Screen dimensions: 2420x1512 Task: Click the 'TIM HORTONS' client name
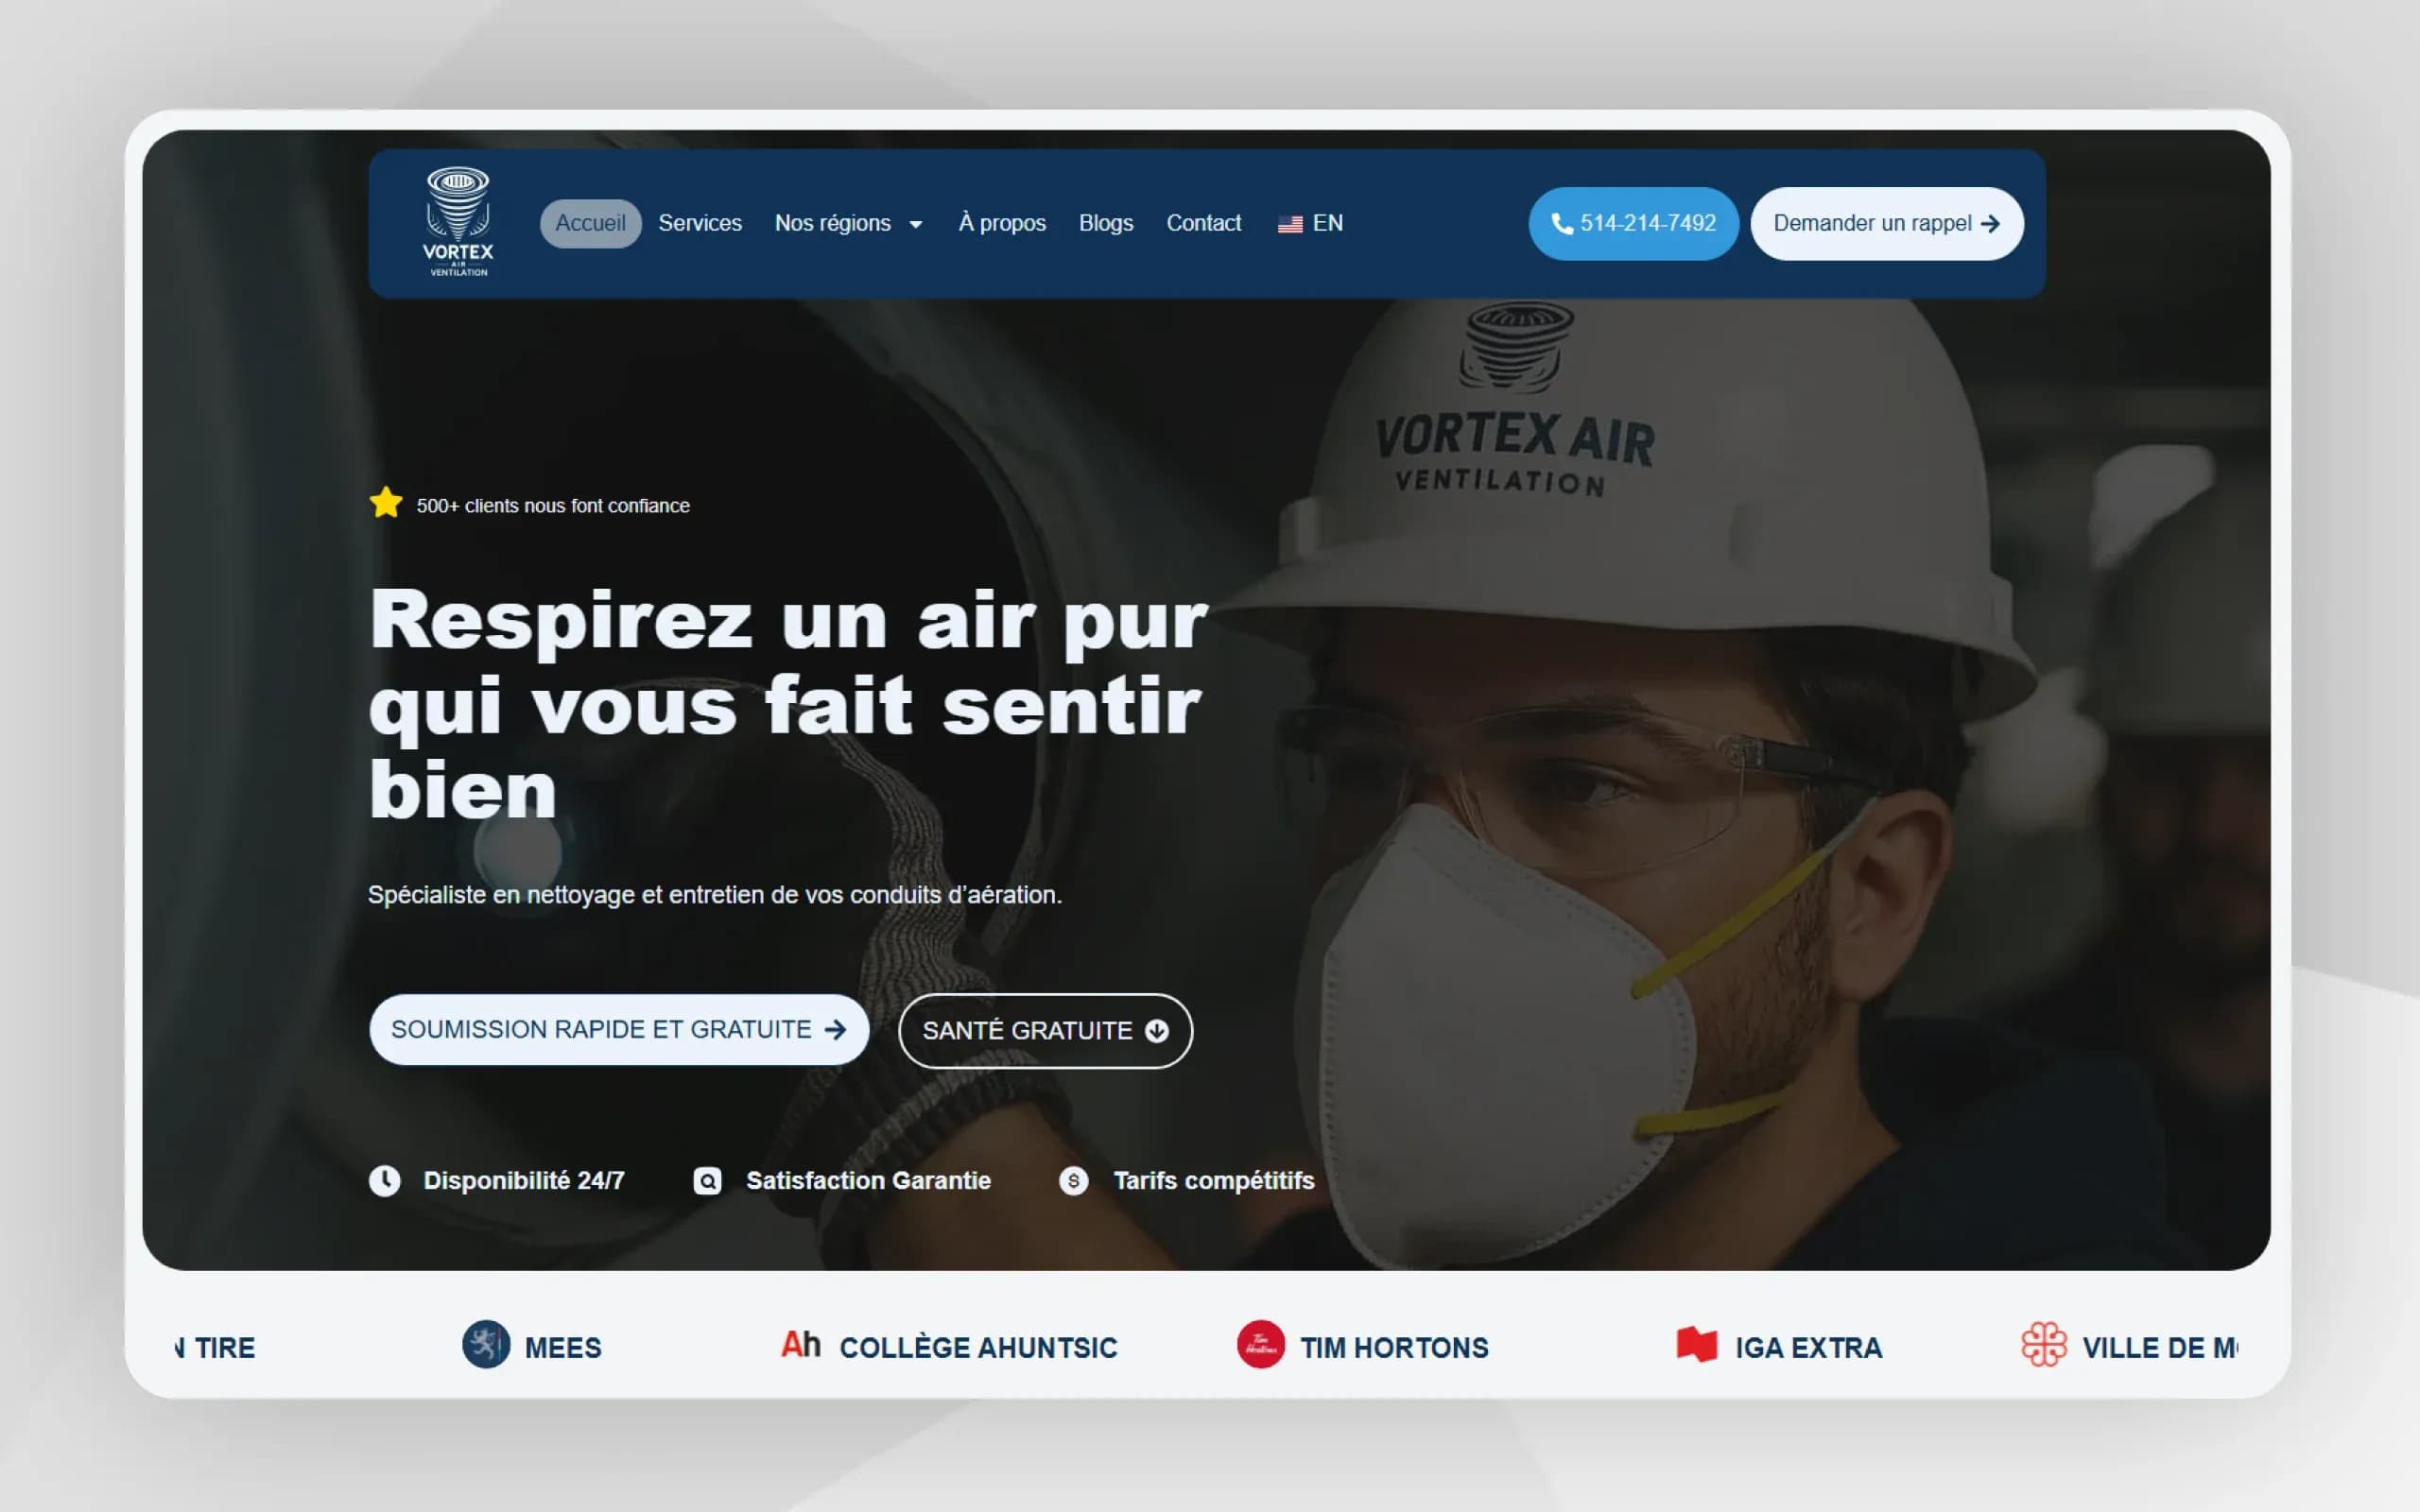click(1394, 1348)
